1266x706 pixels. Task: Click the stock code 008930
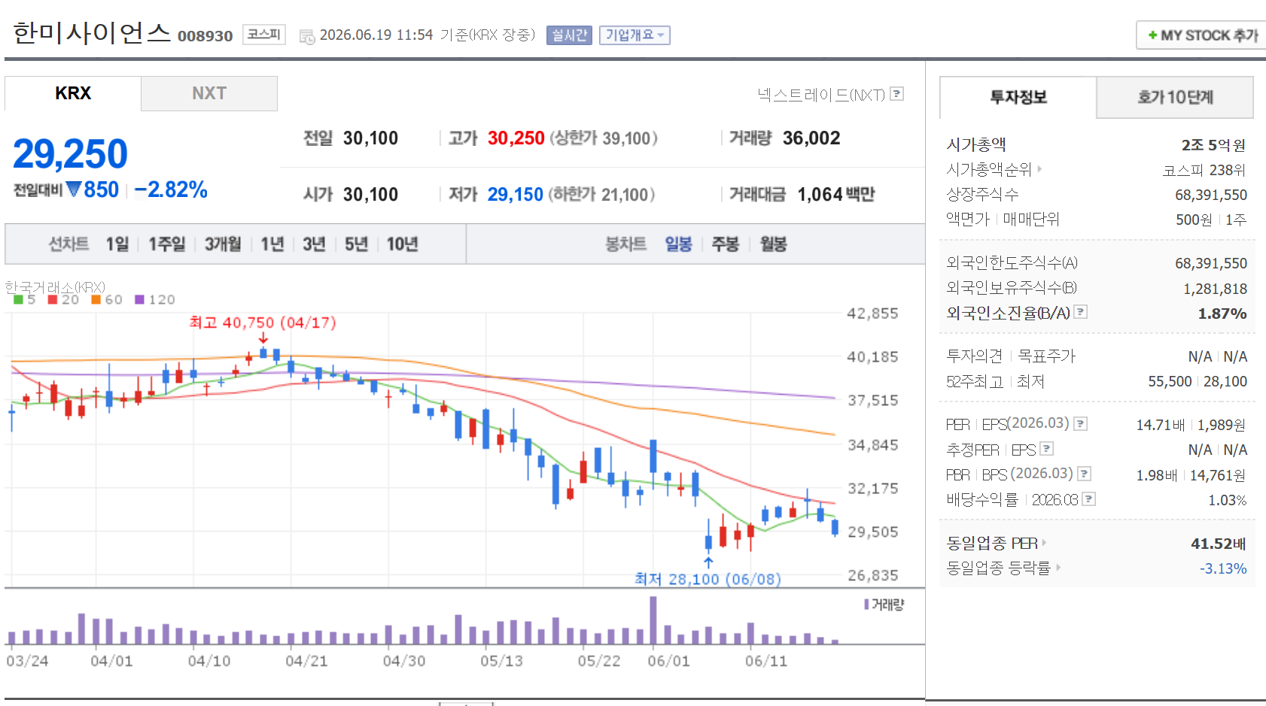[x=205, y=36]
